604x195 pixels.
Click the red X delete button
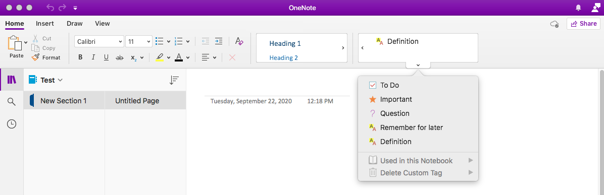232,57
